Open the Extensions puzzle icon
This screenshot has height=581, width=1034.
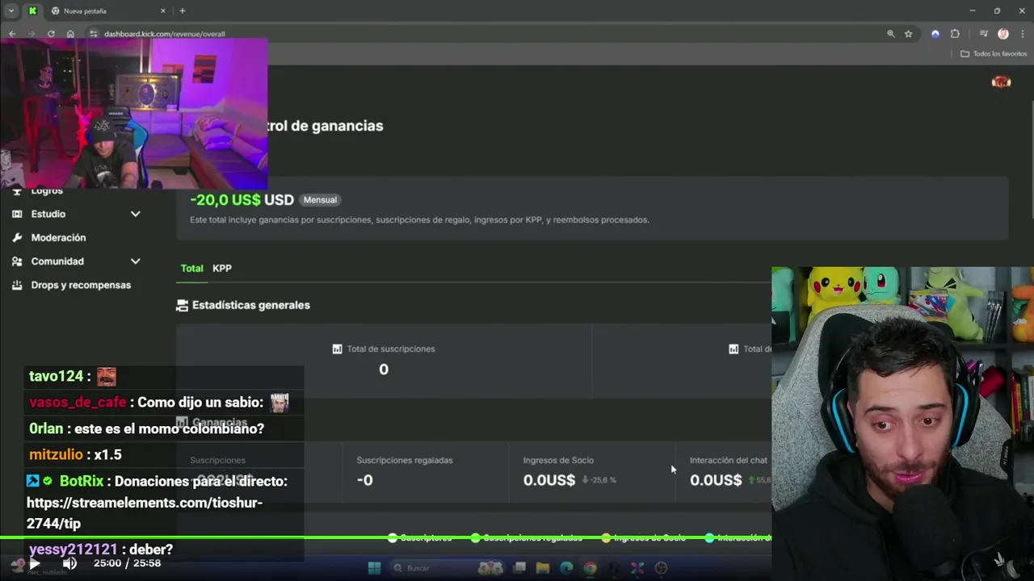click(955, 34)
